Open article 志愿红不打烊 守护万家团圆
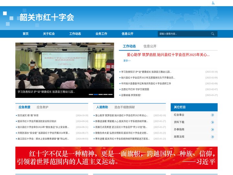This screenshot has height=175, width=233. (x=135, y=89)
